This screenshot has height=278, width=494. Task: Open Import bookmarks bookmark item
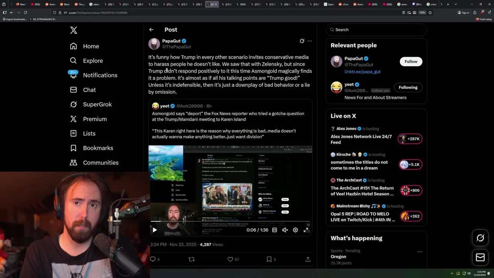(15, 19)
